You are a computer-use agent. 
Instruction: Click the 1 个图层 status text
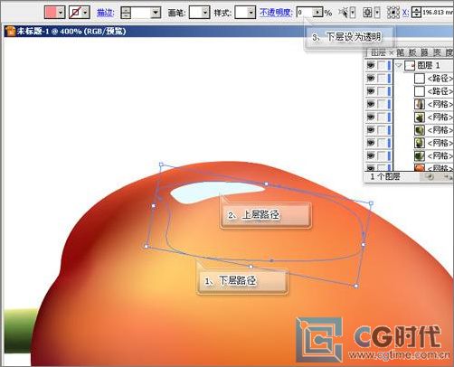point(385,176)
